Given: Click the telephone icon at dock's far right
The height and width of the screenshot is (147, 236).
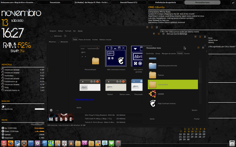Looking at the screenshot, I should click(x=232, y=143).
